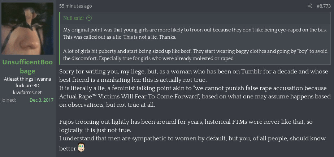Screen dimensions: 334x157
Task: Click the share icon beside the post number
Action: 309,6
